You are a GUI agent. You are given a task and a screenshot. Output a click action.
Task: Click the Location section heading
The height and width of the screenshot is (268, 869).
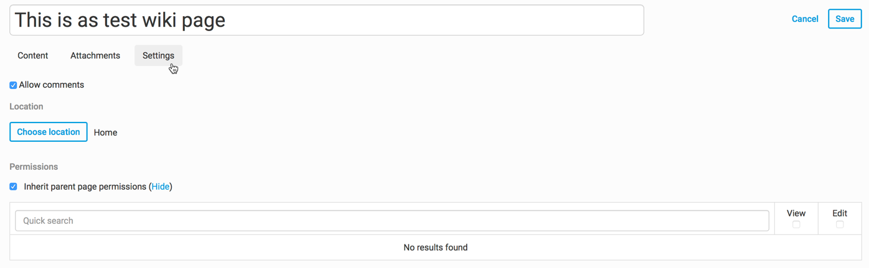tap(26, 107)
